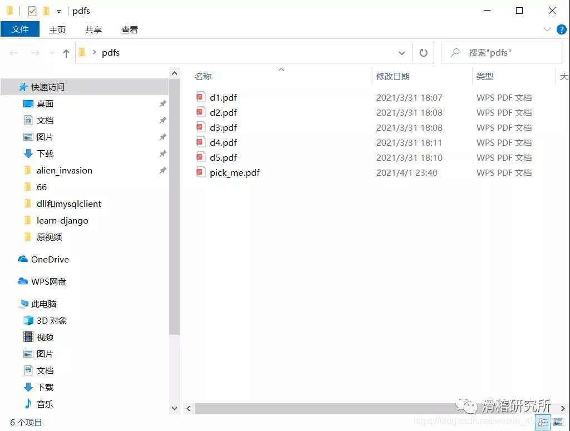Open the 文件 ribbon tab
The width and height of the screenshot is (570, 431).
(20, 29)
